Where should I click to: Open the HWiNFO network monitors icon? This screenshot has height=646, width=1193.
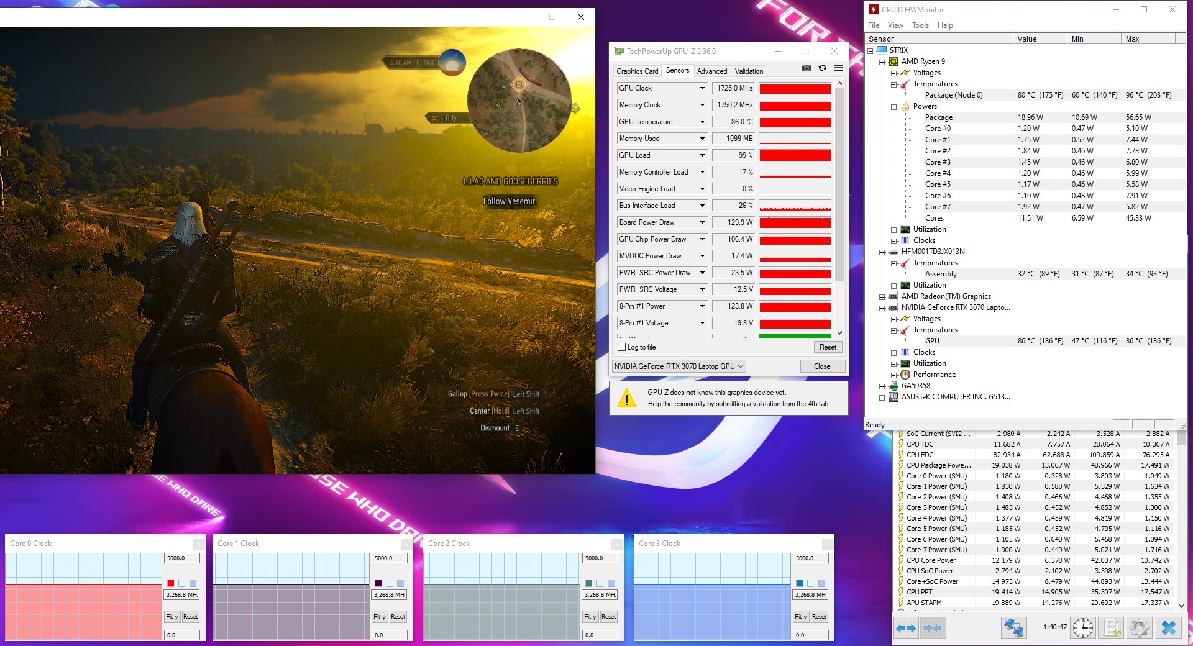click(1013, 628)
